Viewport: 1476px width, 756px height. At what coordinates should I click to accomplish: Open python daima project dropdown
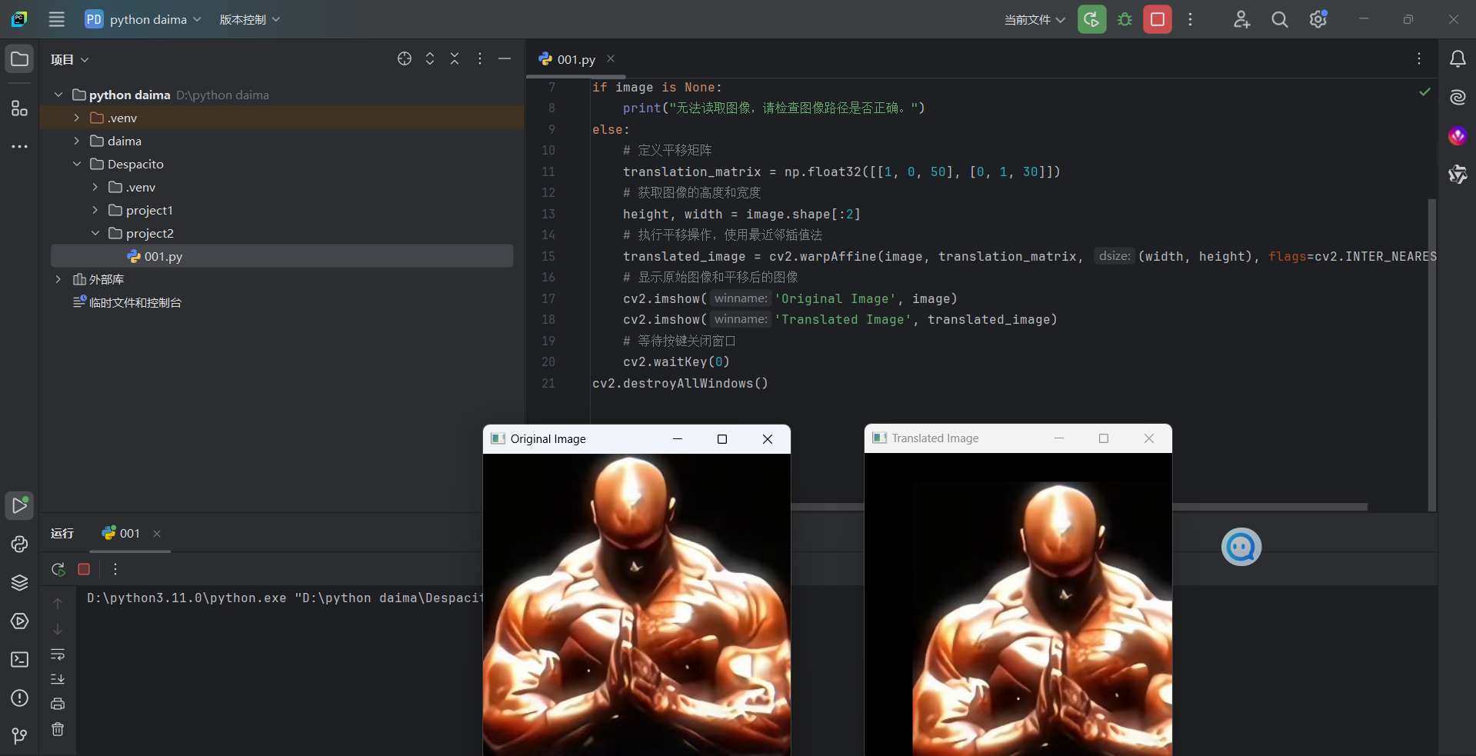pos(143,19)
